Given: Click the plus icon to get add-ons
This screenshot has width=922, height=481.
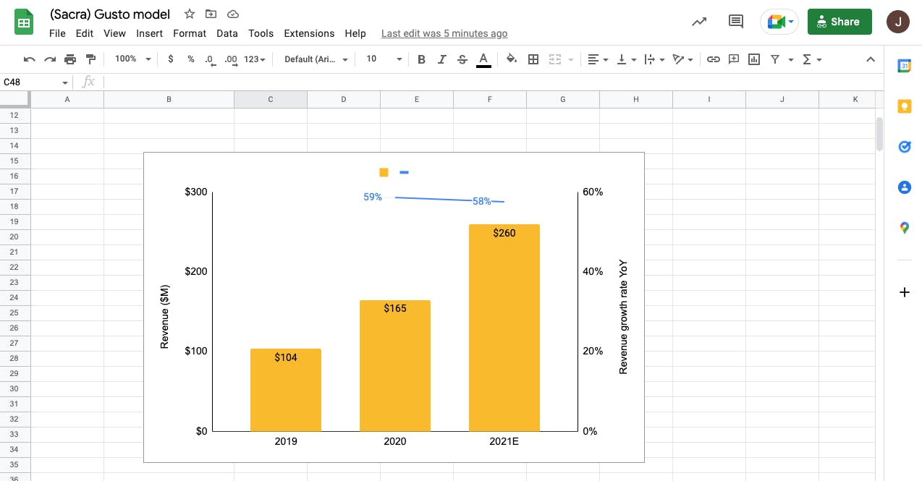Looking at the screenshot, I should (904, 292).
